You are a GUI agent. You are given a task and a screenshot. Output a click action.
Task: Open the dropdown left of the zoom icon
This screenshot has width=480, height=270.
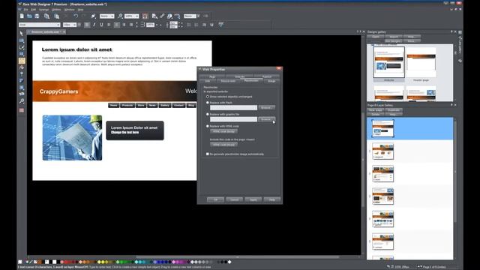tap(112, 16)
